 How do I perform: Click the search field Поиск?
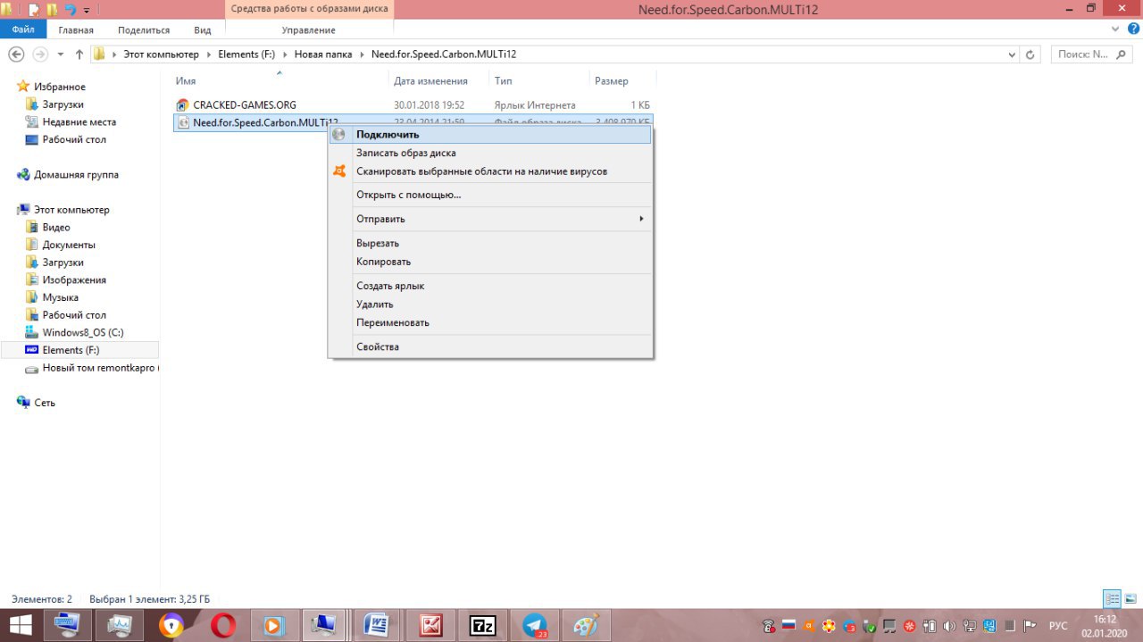pos(1091,54)
